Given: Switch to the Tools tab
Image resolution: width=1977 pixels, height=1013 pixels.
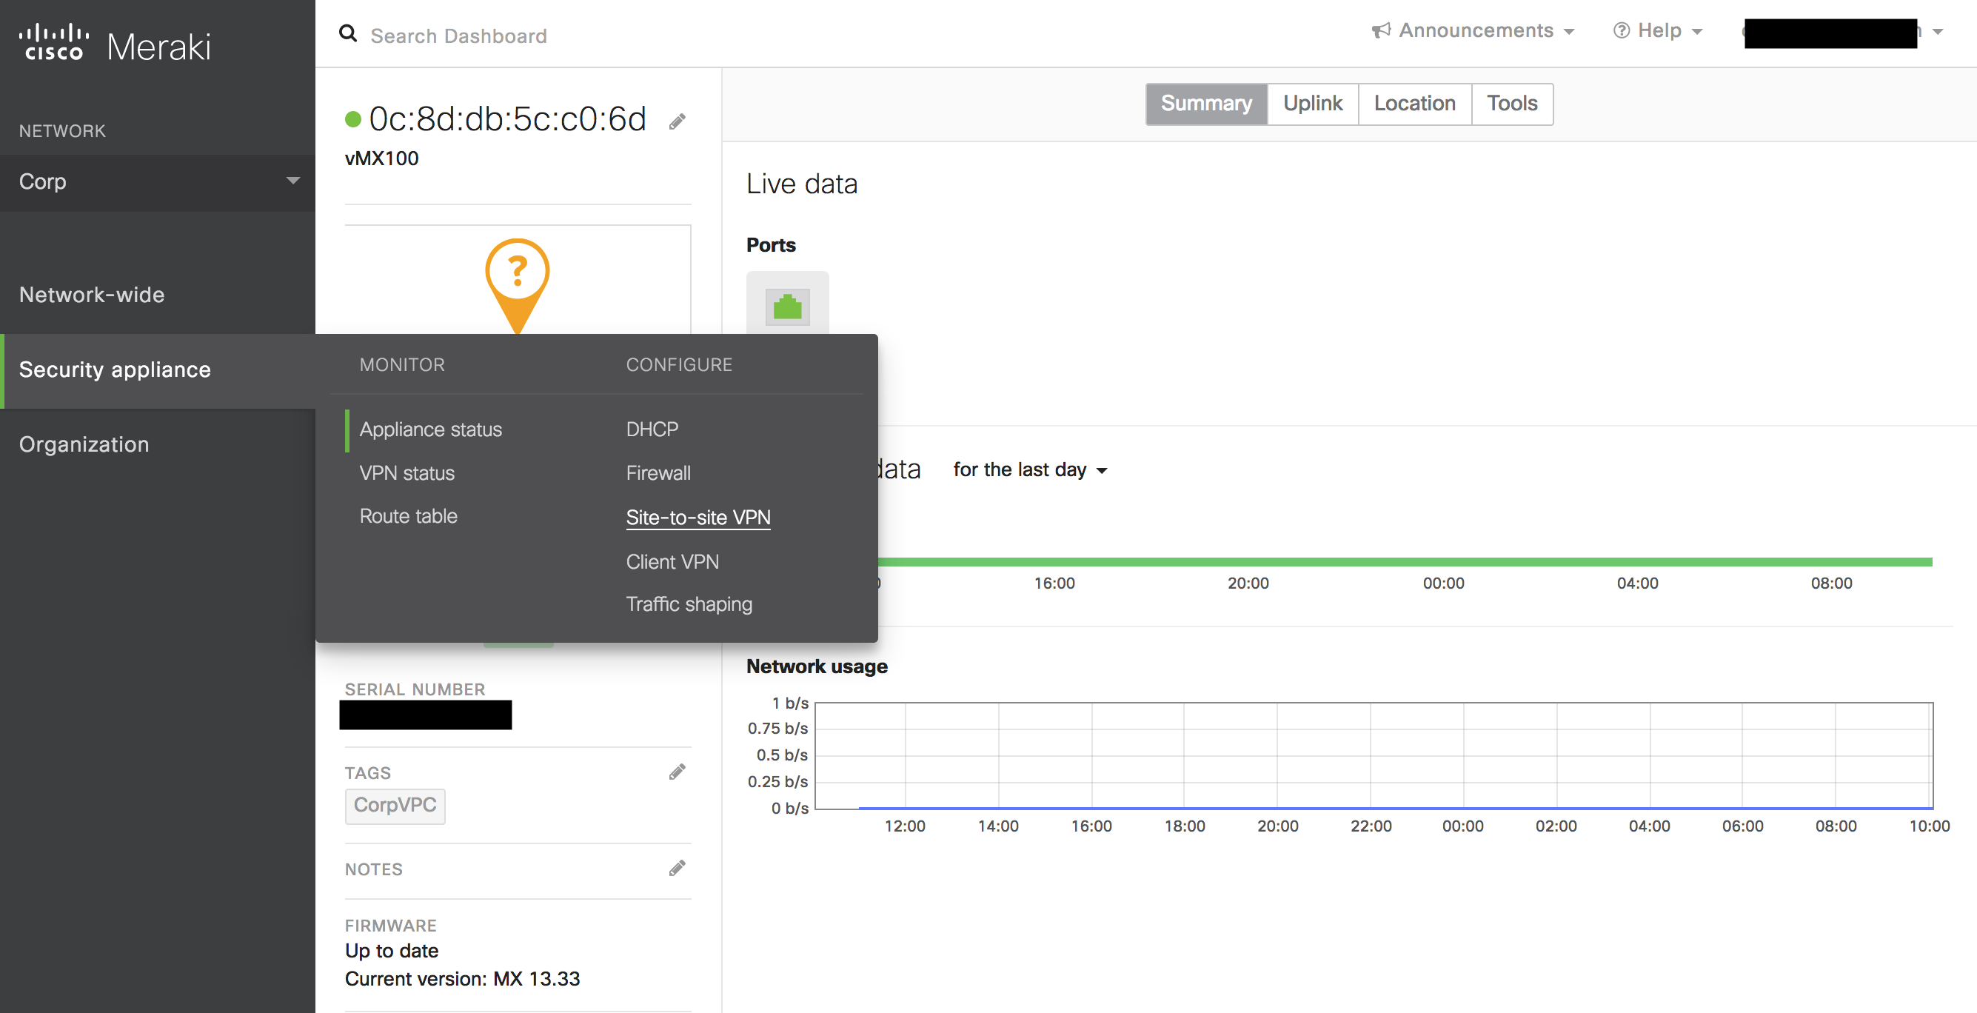Looking at the screenshot, I should point(1511,104).
